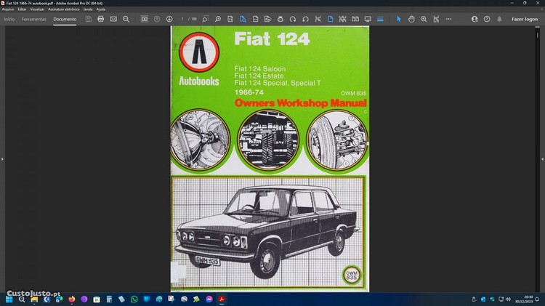Go to the previous page with the up arrow
This screenshot has height=306, width=545.
157,19
